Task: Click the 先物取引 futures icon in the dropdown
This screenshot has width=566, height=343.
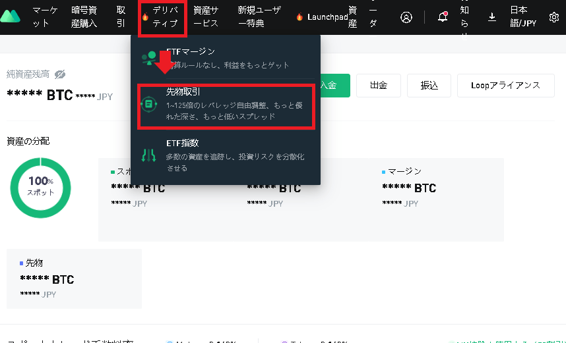Action: pyautogui.click(x=148, y=105)
